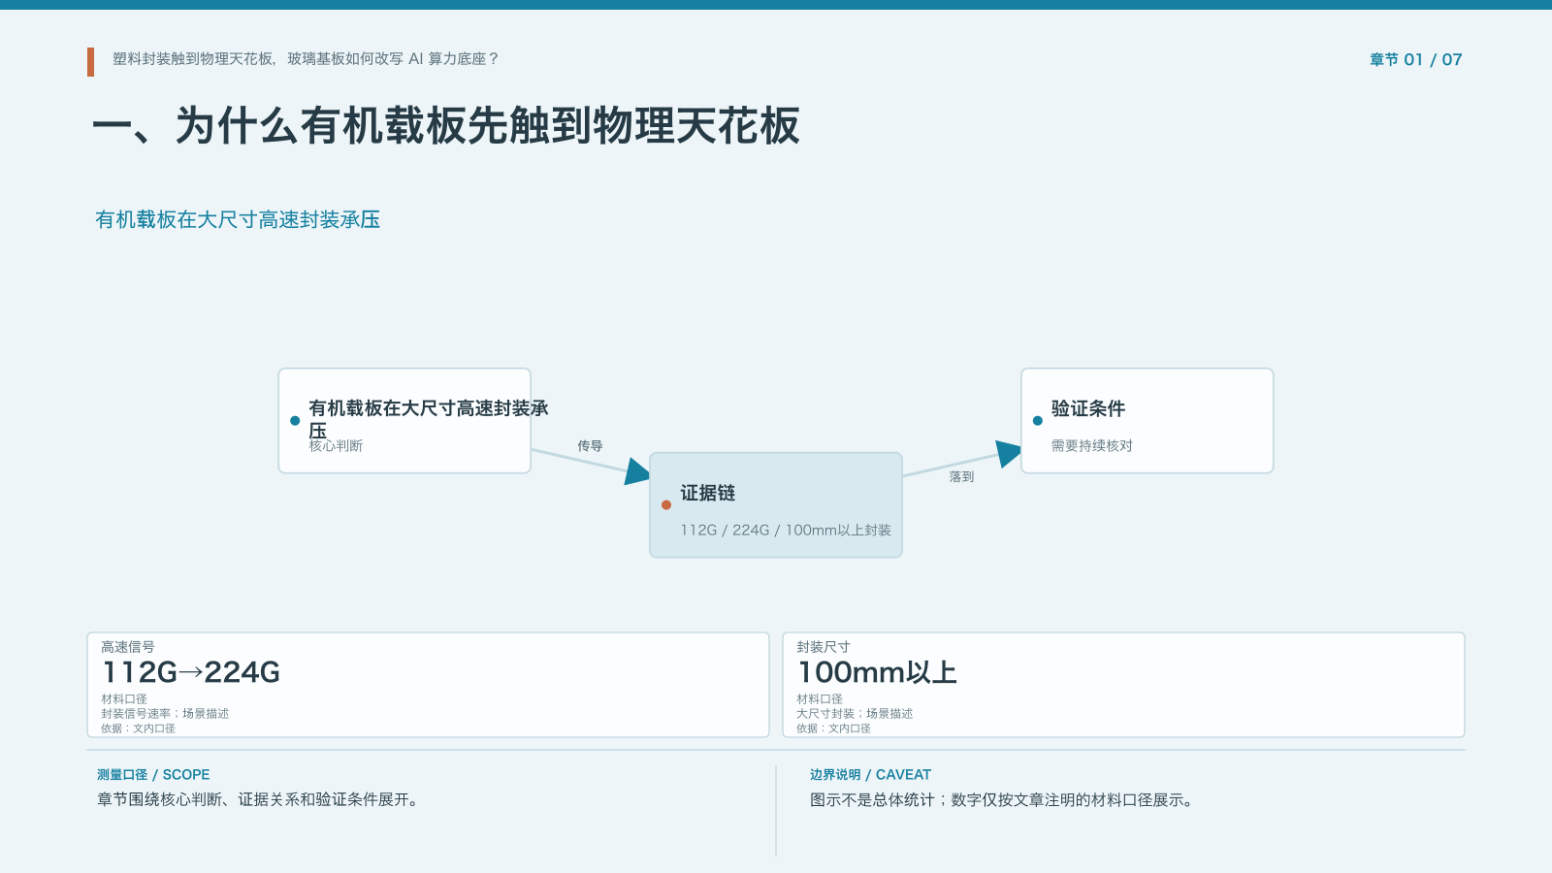This screenshot has height=873, width=1552.
Task: Click the heading "边界说明 / CAVEAT"
Action: coord(870,775)
